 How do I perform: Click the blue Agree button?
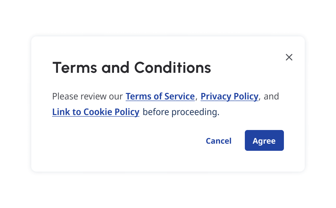[x=264, y=141]
